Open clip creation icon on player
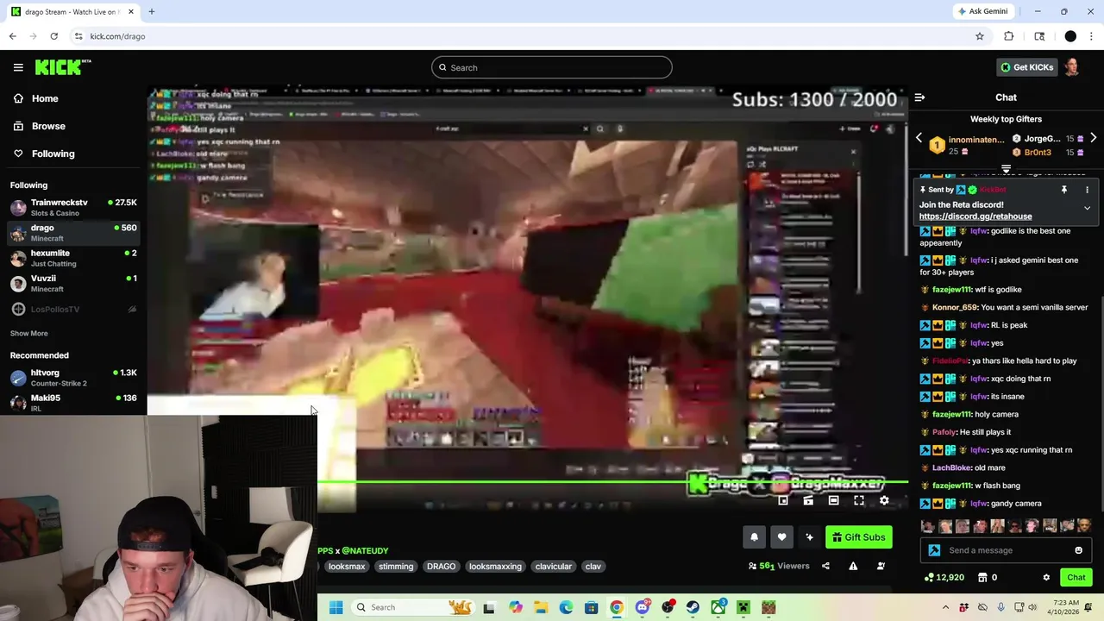1104x621 pixels. coord(808,500)
